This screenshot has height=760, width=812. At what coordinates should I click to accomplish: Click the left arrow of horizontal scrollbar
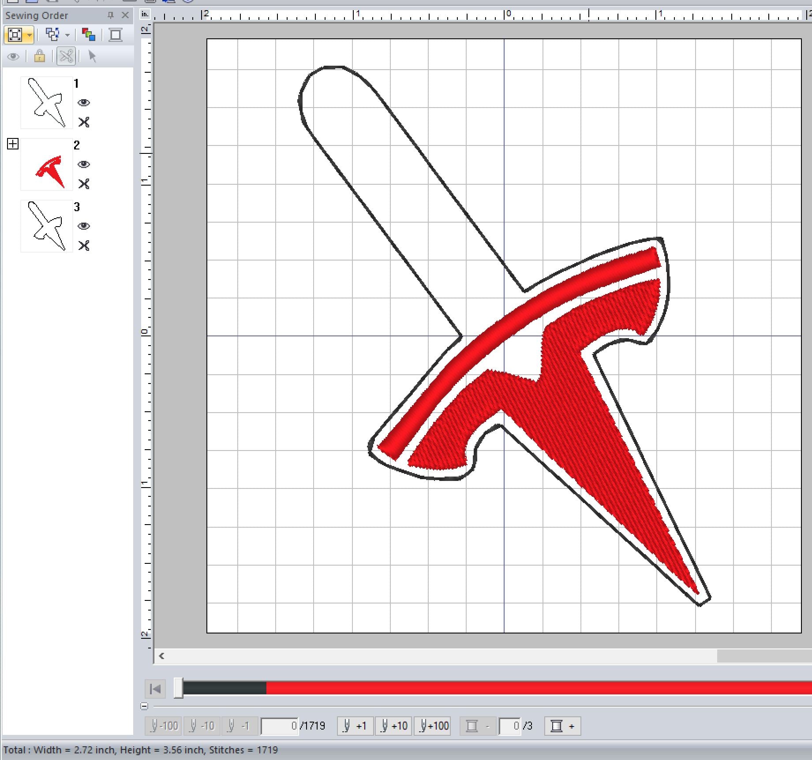coord(161,656)
